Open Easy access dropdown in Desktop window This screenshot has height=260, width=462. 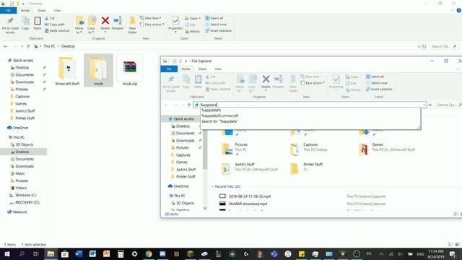tap(152, 25)
